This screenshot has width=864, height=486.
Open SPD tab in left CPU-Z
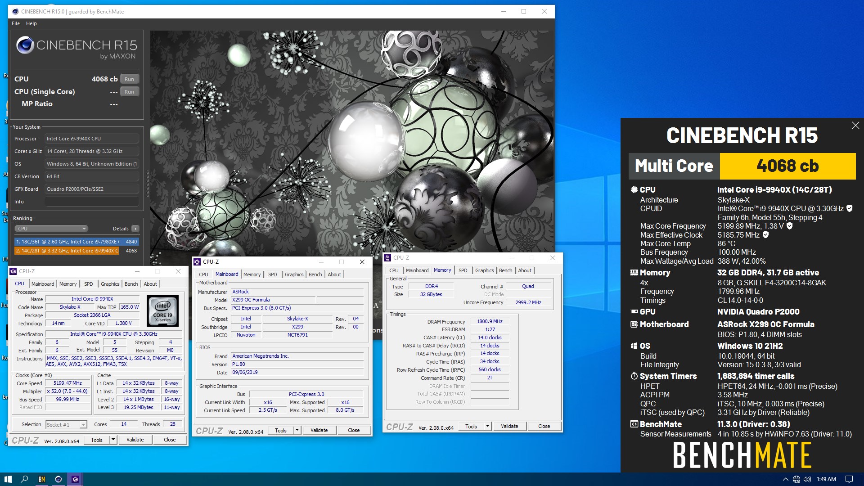(x=89, y=284)
